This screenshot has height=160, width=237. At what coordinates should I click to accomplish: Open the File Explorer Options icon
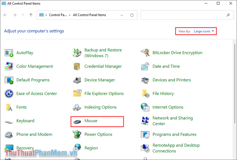77,93
